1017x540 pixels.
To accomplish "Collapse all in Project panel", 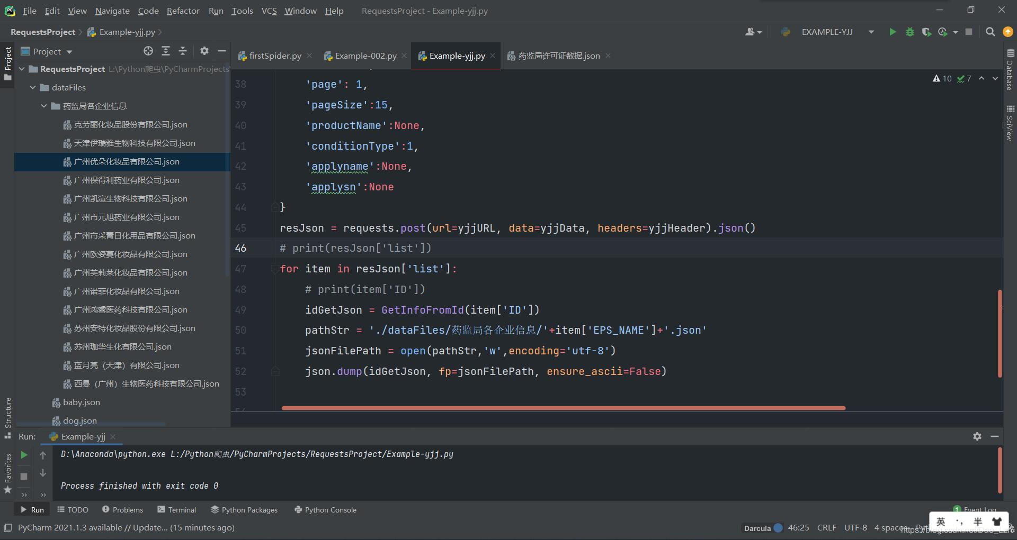I will tap(183, 51).
